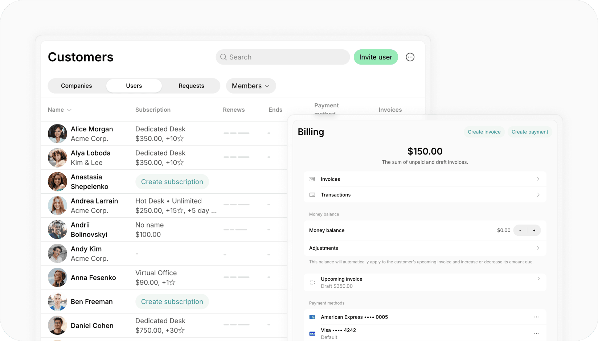
Task: Switch to the Requests tab
Action: coord(191,86)
